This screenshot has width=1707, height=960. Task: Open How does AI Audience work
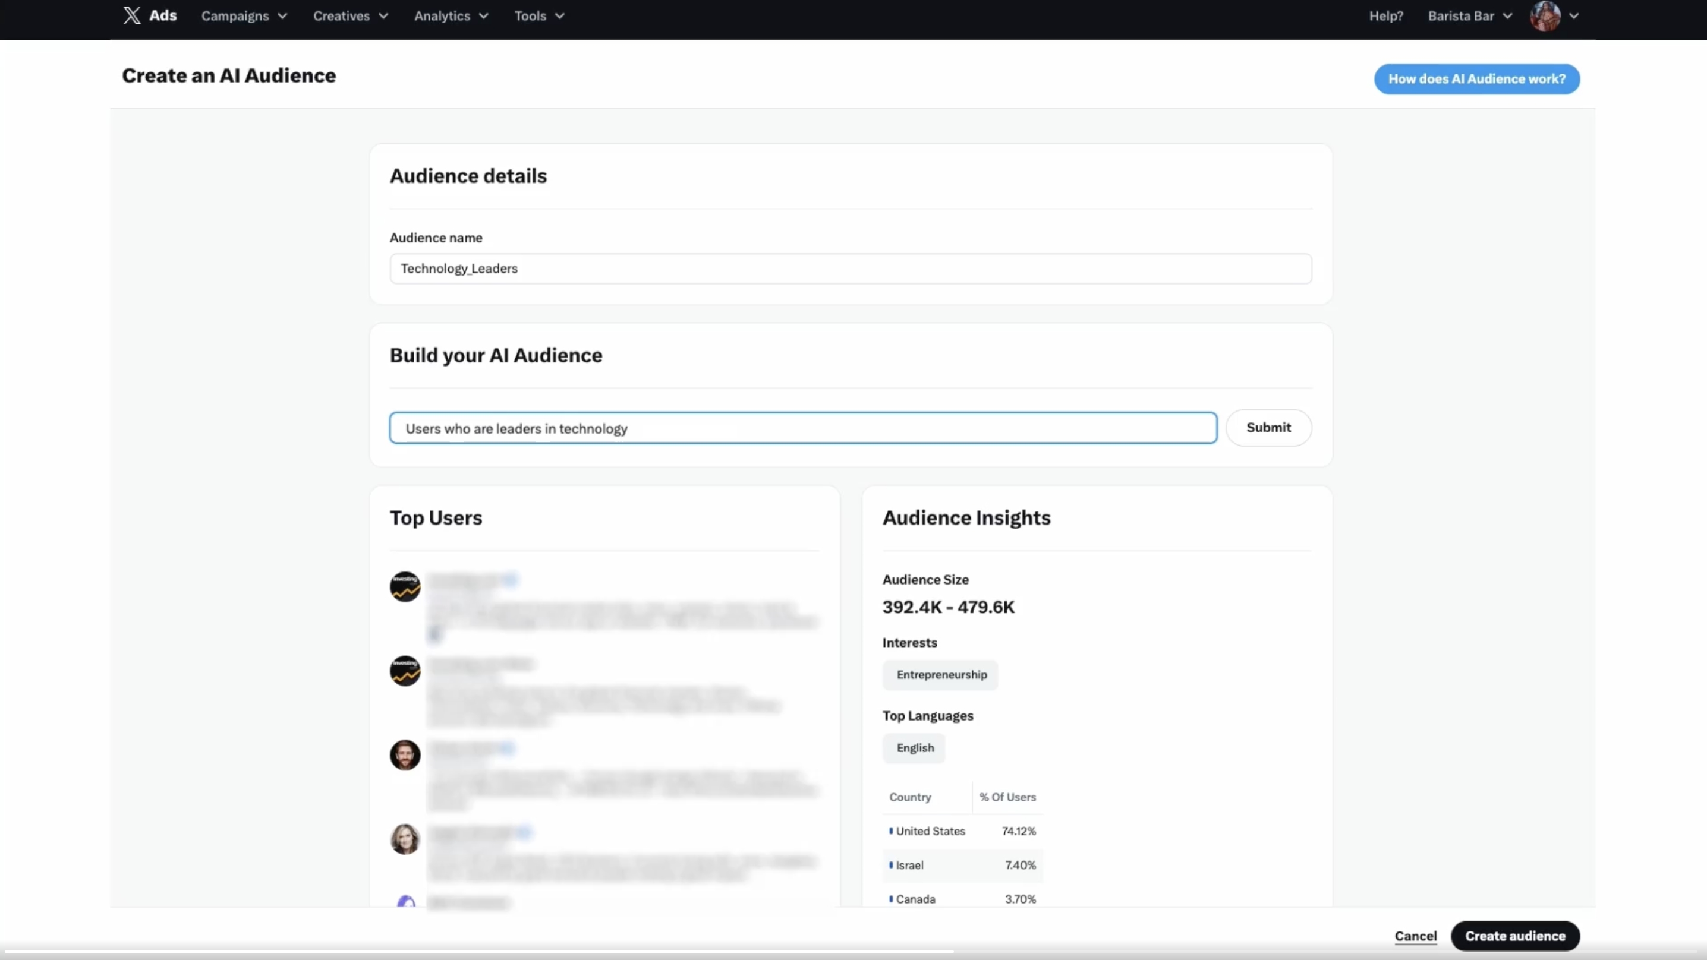click(1476, 79)
